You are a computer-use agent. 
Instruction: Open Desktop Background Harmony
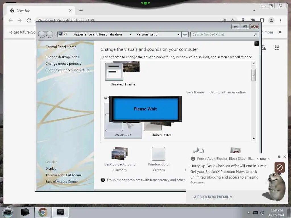(120, 160)
